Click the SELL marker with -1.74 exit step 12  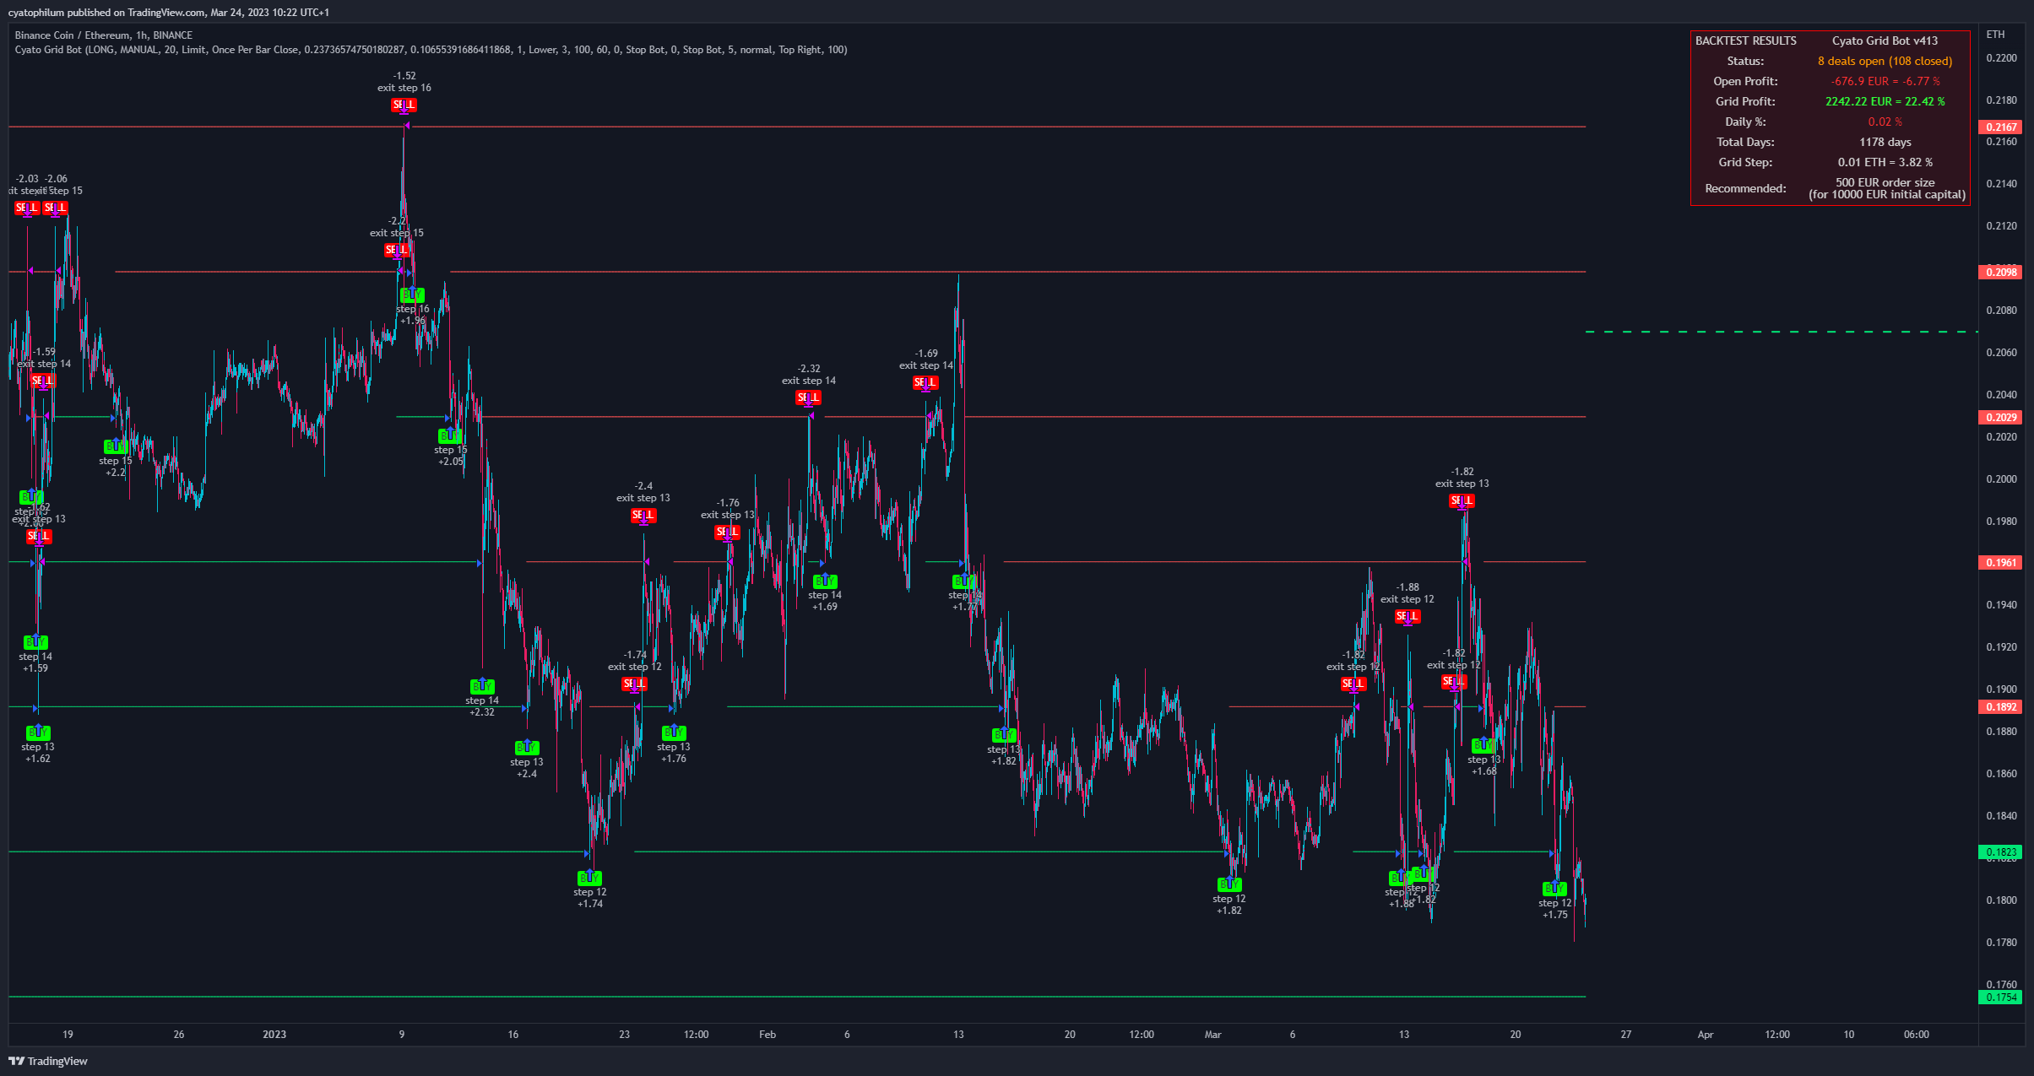tap(635, 684)
